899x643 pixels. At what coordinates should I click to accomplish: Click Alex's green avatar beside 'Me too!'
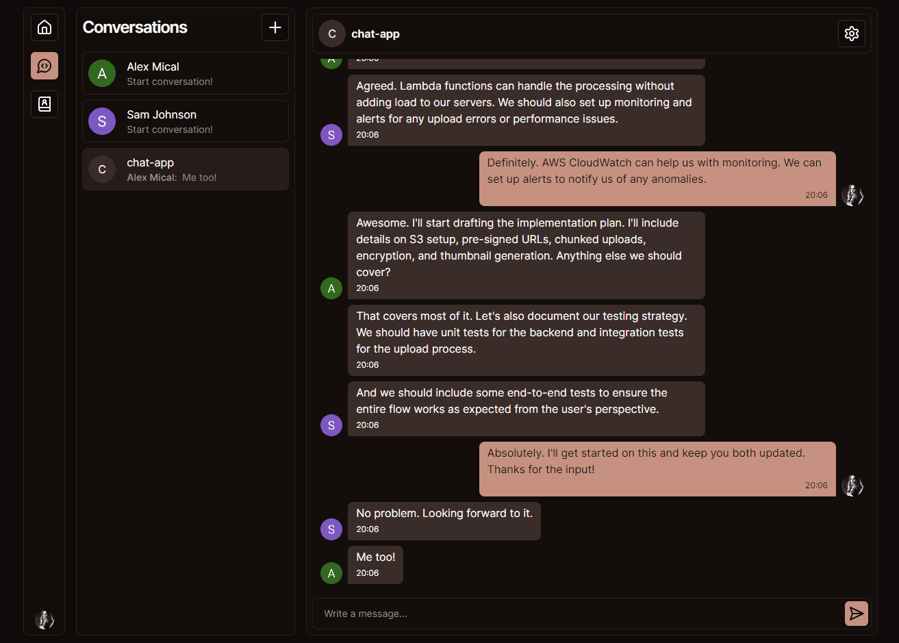[x=331, y=573]
